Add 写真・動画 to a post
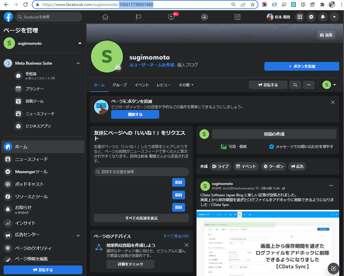 pos(234,146)
